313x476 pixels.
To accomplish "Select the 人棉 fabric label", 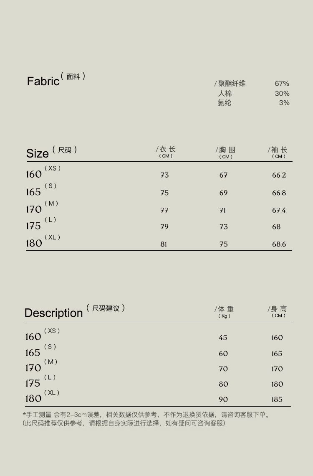I will [225, 94].
